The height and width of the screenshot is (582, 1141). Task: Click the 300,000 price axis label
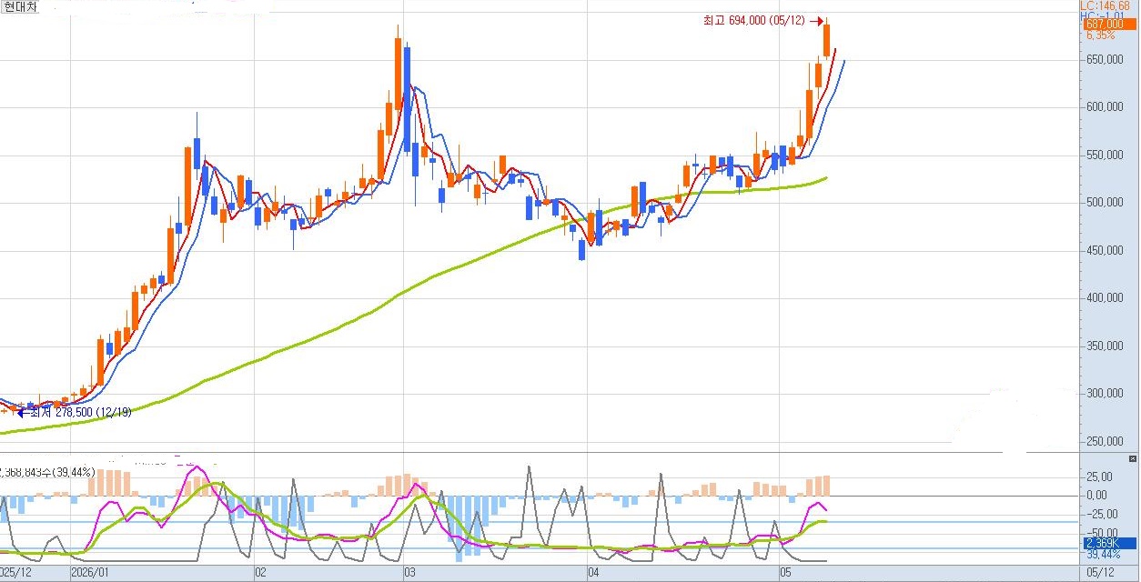click(x=1104, y=394)
